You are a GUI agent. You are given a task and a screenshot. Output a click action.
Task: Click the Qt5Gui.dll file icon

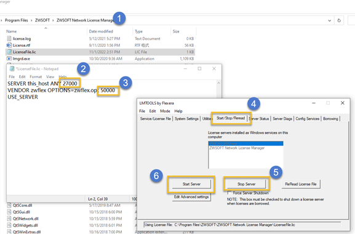pos(9,212)
